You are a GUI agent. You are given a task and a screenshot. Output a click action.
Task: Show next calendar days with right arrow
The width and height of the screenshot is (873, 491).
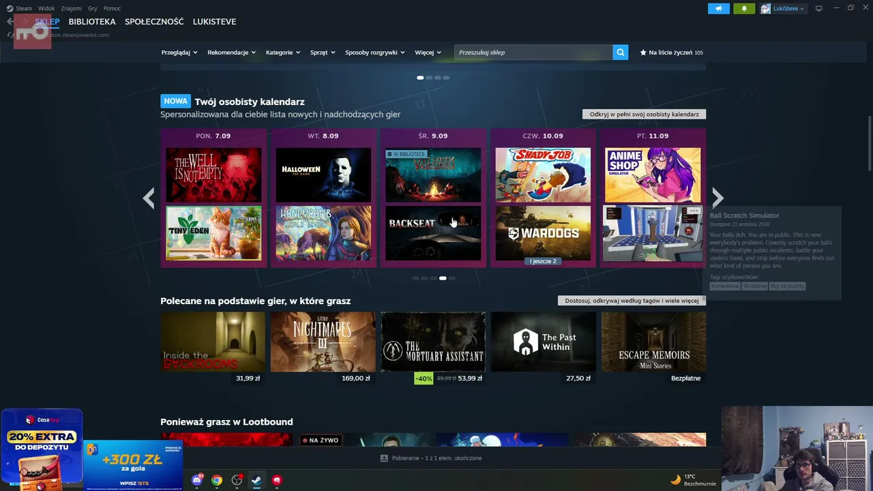click(717, 198)
